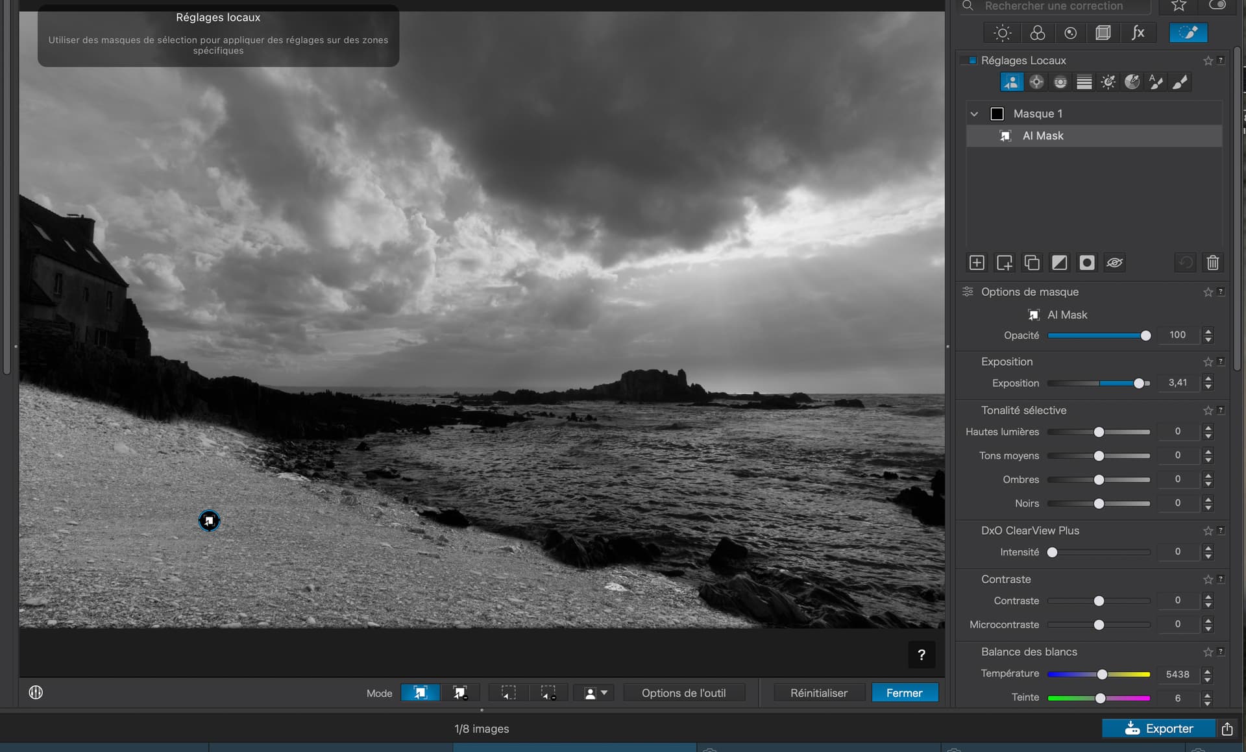Screen dimensions: 1246x752
Task: Click the invert mask icon
Action: coord(1059,263)
